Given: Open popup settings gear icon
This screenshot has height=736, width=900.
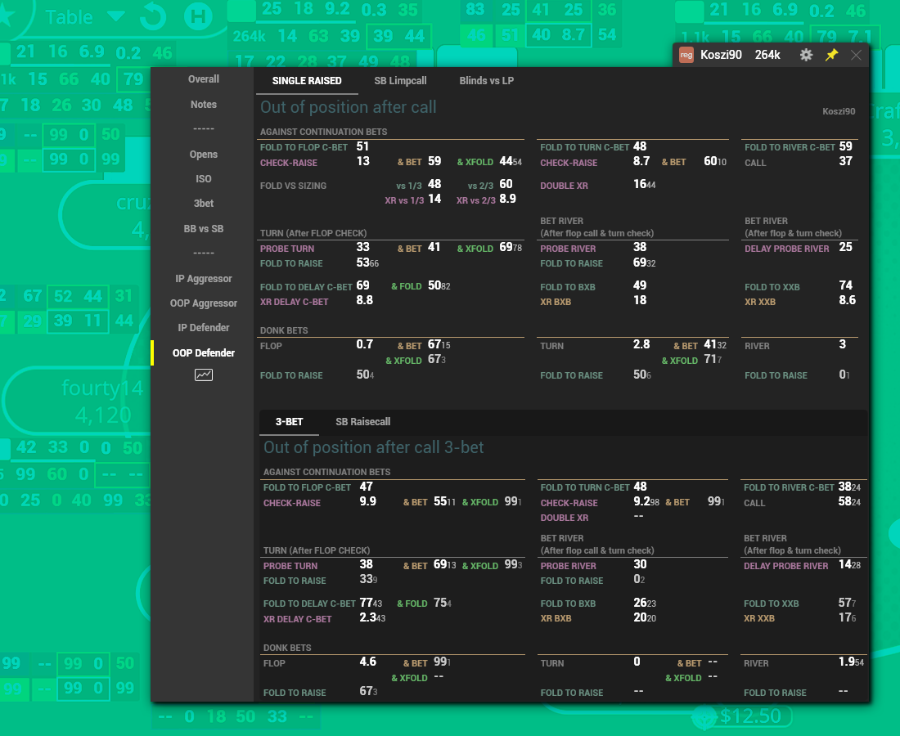Looking at the screenshot, I should [806, 55].
